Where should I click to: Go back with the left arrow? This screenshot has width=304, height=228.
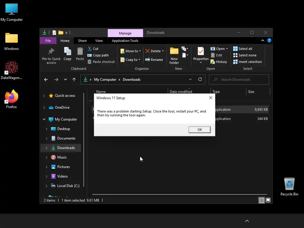click(x=46, y=80)
